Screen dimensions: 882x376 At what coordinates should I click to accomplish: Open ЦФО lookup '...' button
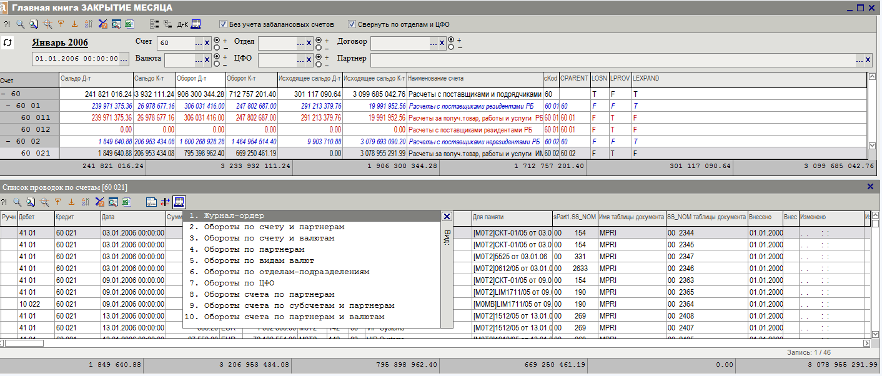pyautogui.click(x=301, y=60)
